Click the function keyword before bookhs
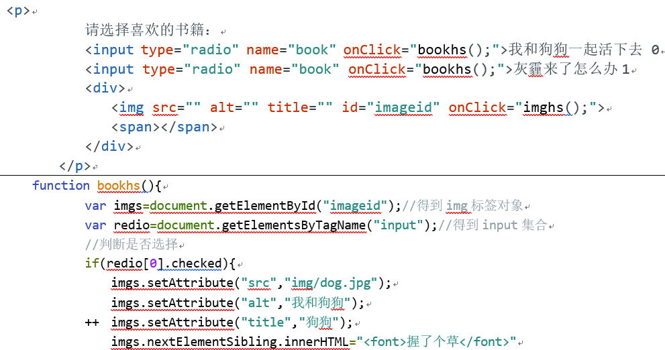The width and height of the screenshot is (665, 350). pyautogui.click(x=61, y=186)
